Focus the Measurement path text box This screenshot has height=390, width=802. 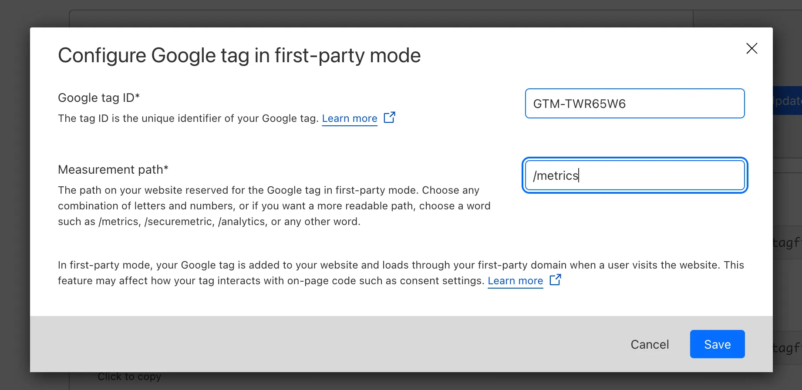click(634, 175)
